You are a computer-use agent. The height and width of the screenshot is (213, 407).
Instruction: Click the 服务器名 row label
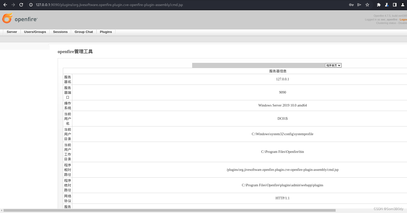click(x=68, y=79)
